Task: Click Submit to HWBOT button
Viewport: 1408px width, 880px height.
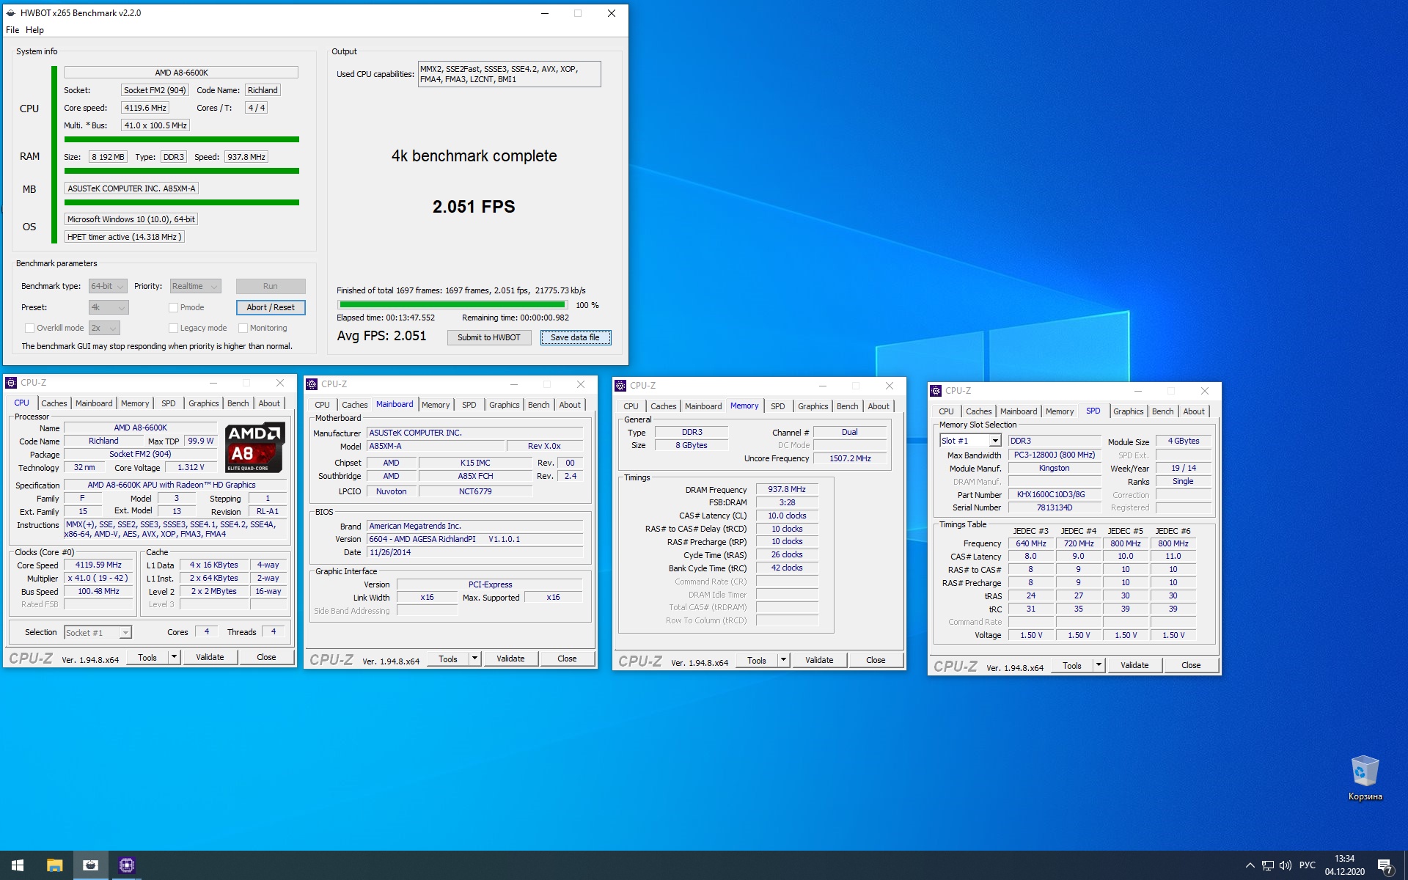Action: 489,337
